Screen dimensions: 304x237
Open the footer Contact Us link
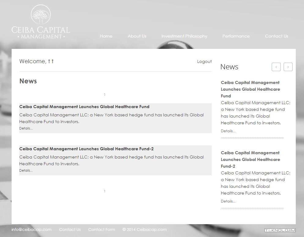point(70,229)
